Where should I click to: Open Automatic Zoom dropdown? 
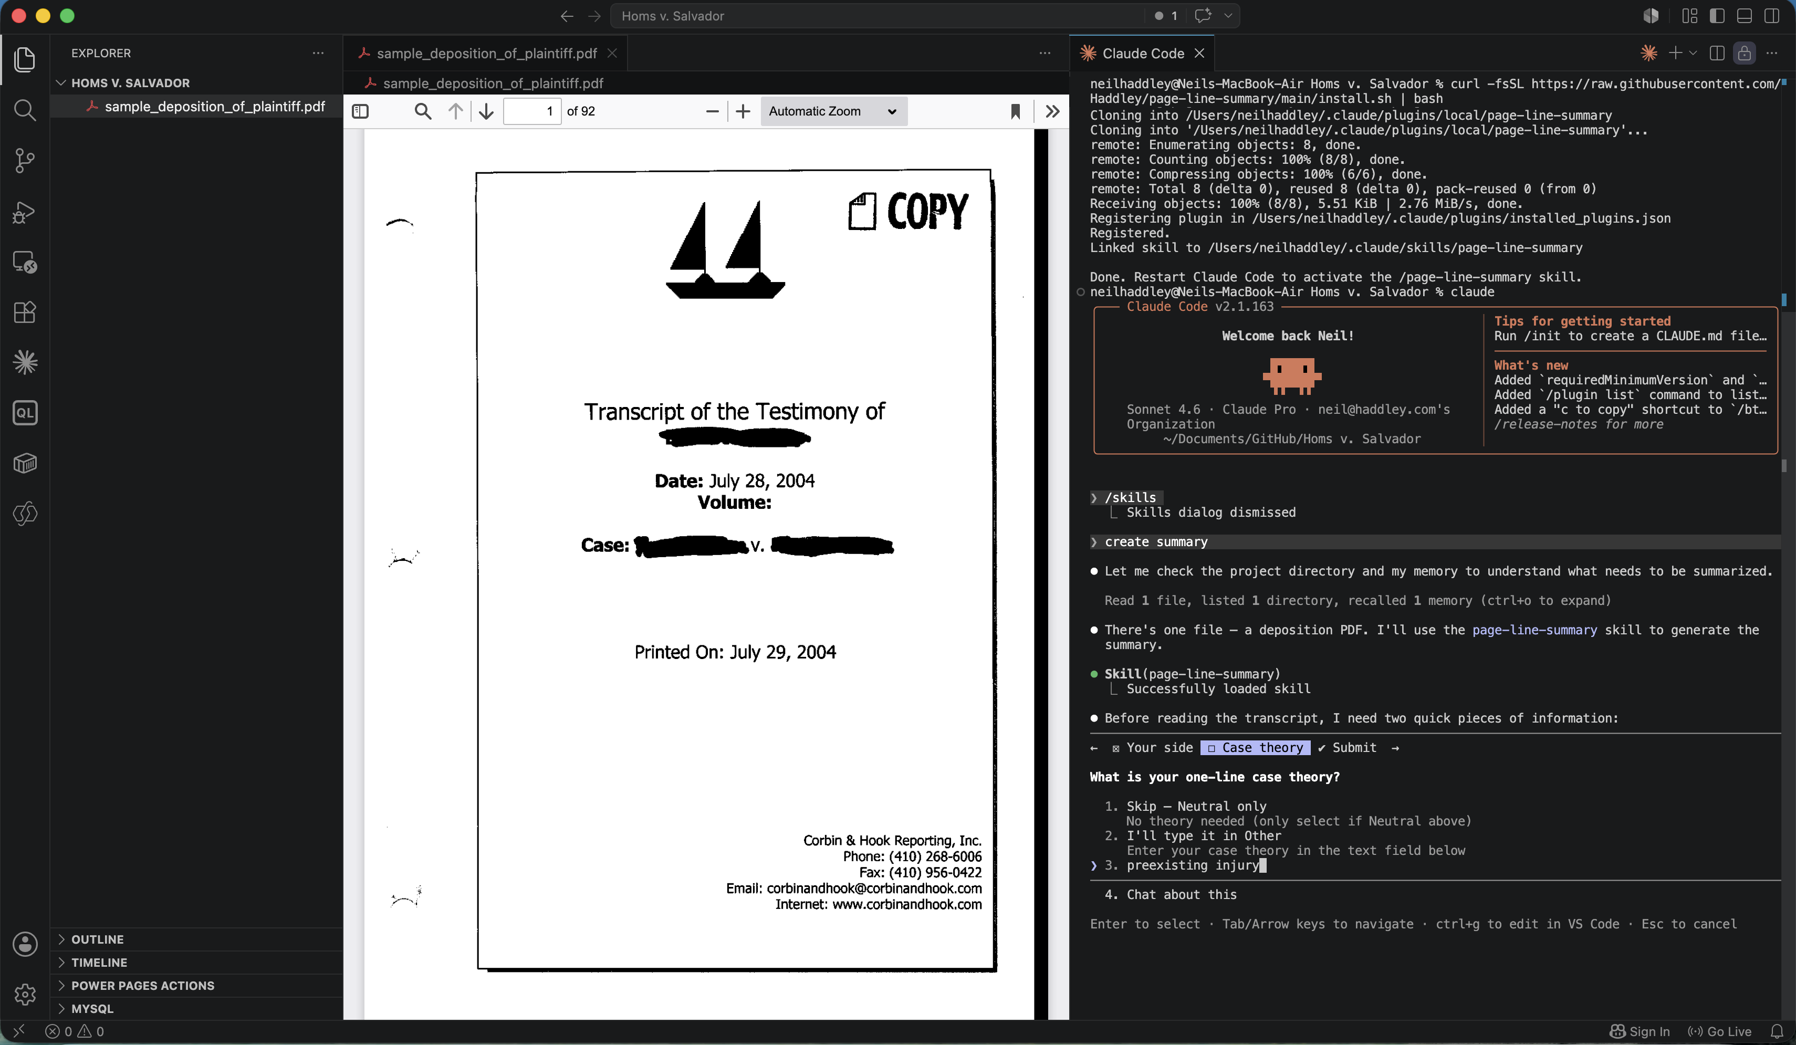click(x=834, y=111)
